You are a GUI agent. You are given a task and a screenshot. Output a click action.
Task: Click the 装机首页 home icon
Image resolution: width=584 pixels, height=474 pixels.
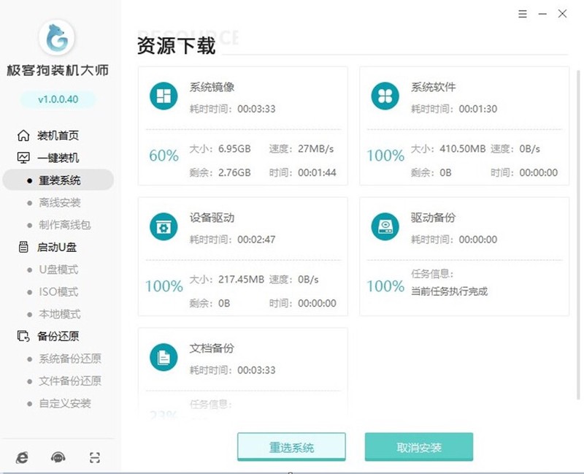coord(23,136)
